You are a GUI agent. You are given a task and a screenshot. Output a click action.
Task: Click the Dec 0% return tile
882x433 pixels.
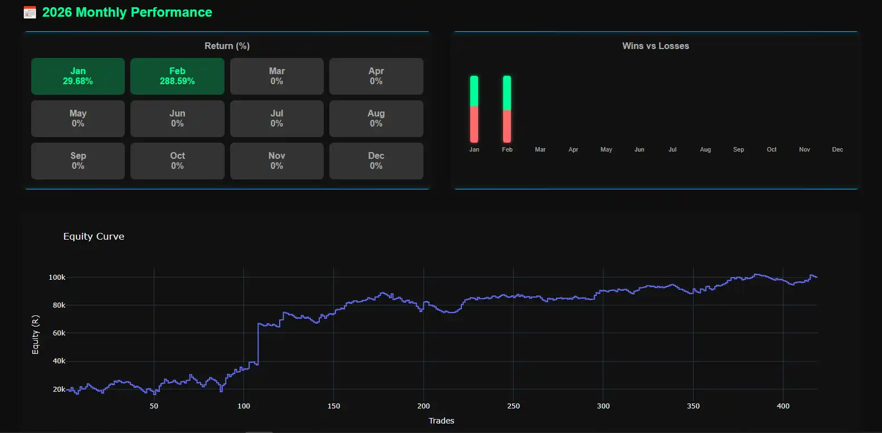[376, 161]
